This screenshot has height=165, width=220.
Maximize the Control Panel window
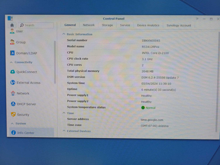(211, 19)
